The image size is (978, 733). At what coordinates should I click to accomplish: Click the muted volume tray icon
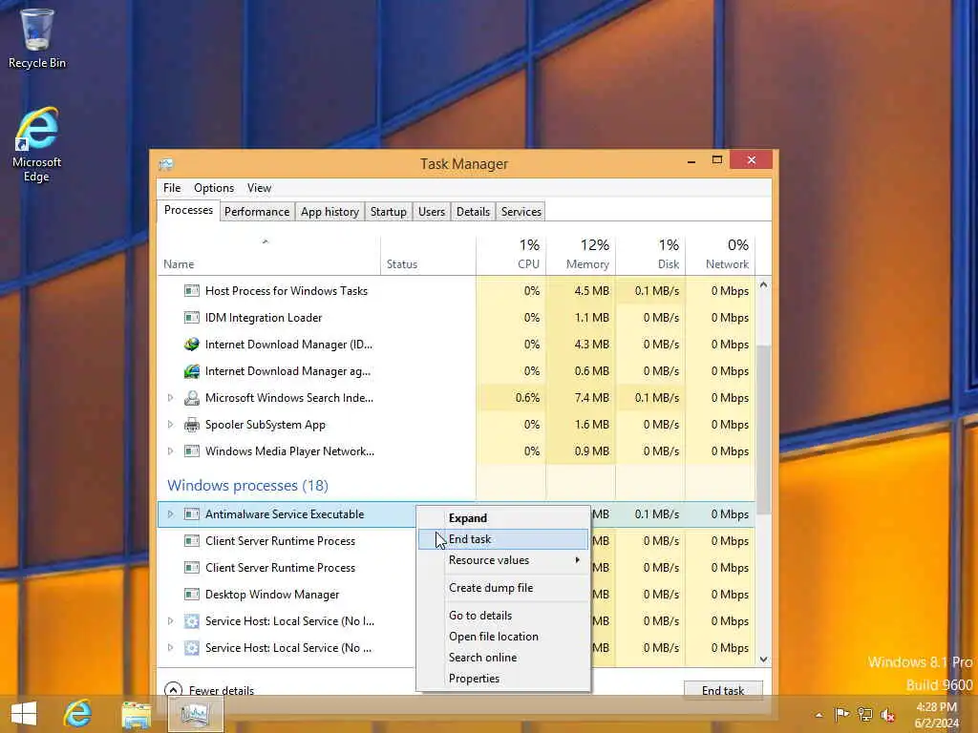(x=887, y=715)
